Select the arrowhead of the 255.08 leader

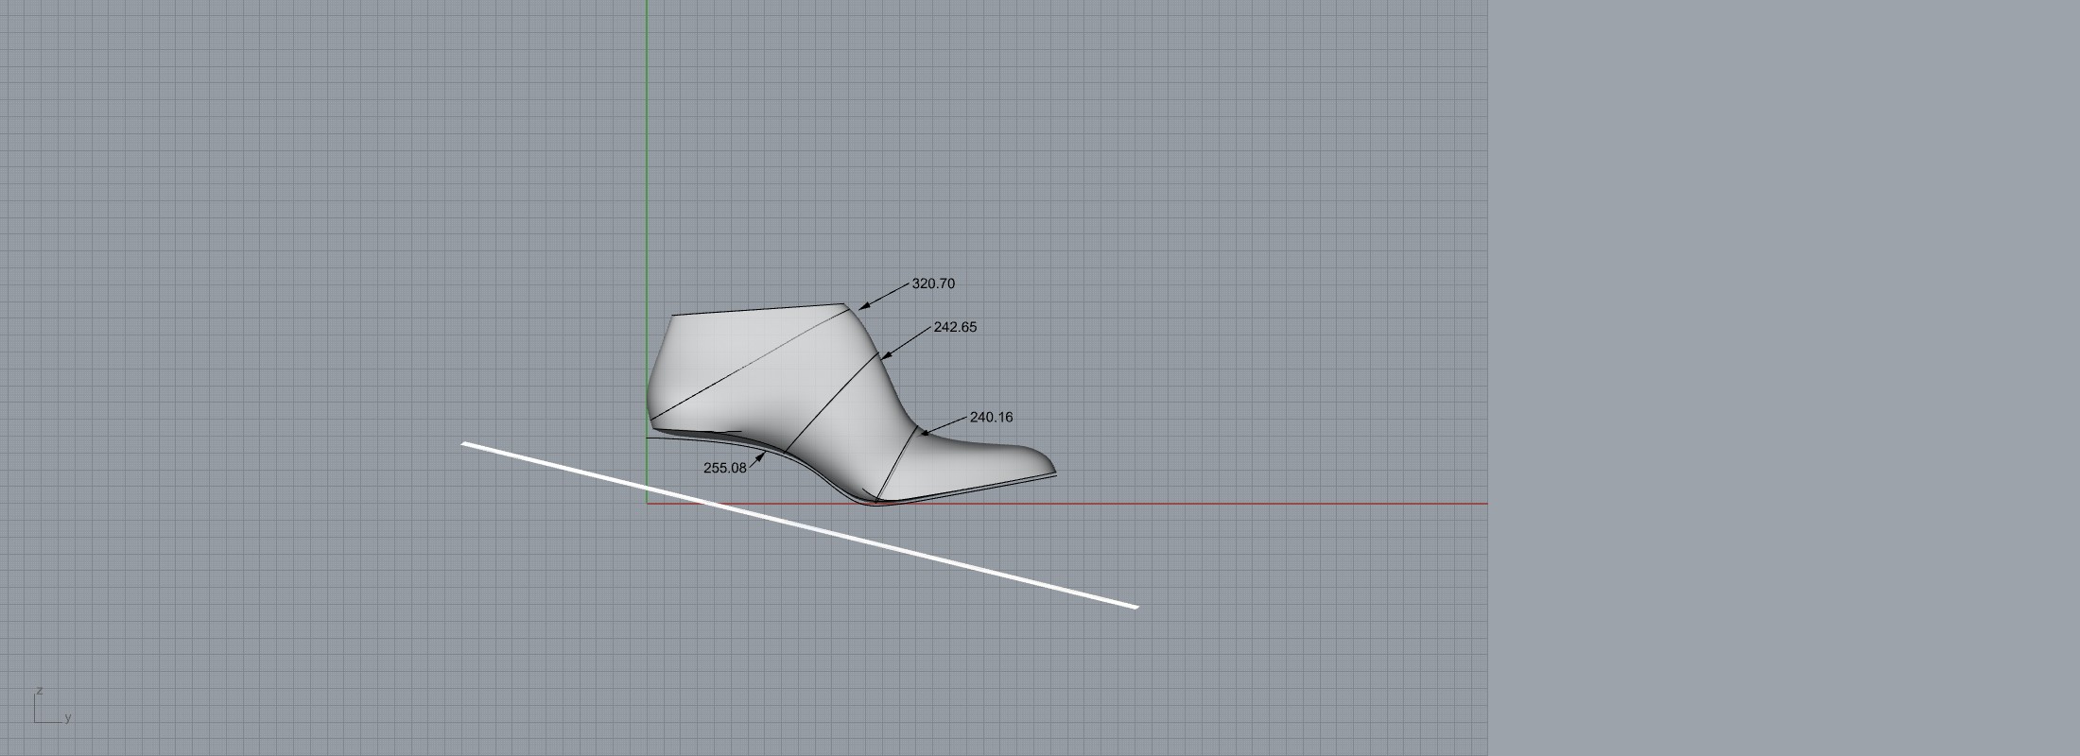(762, 455)
